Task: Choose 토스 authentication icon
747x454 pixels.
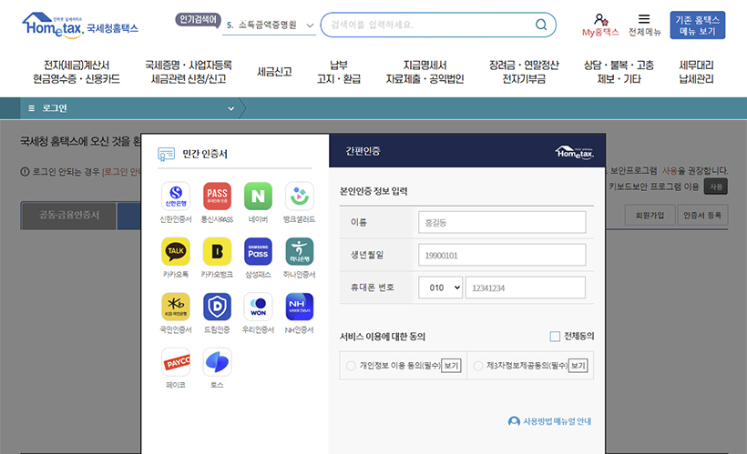Action: click(217, 362)
